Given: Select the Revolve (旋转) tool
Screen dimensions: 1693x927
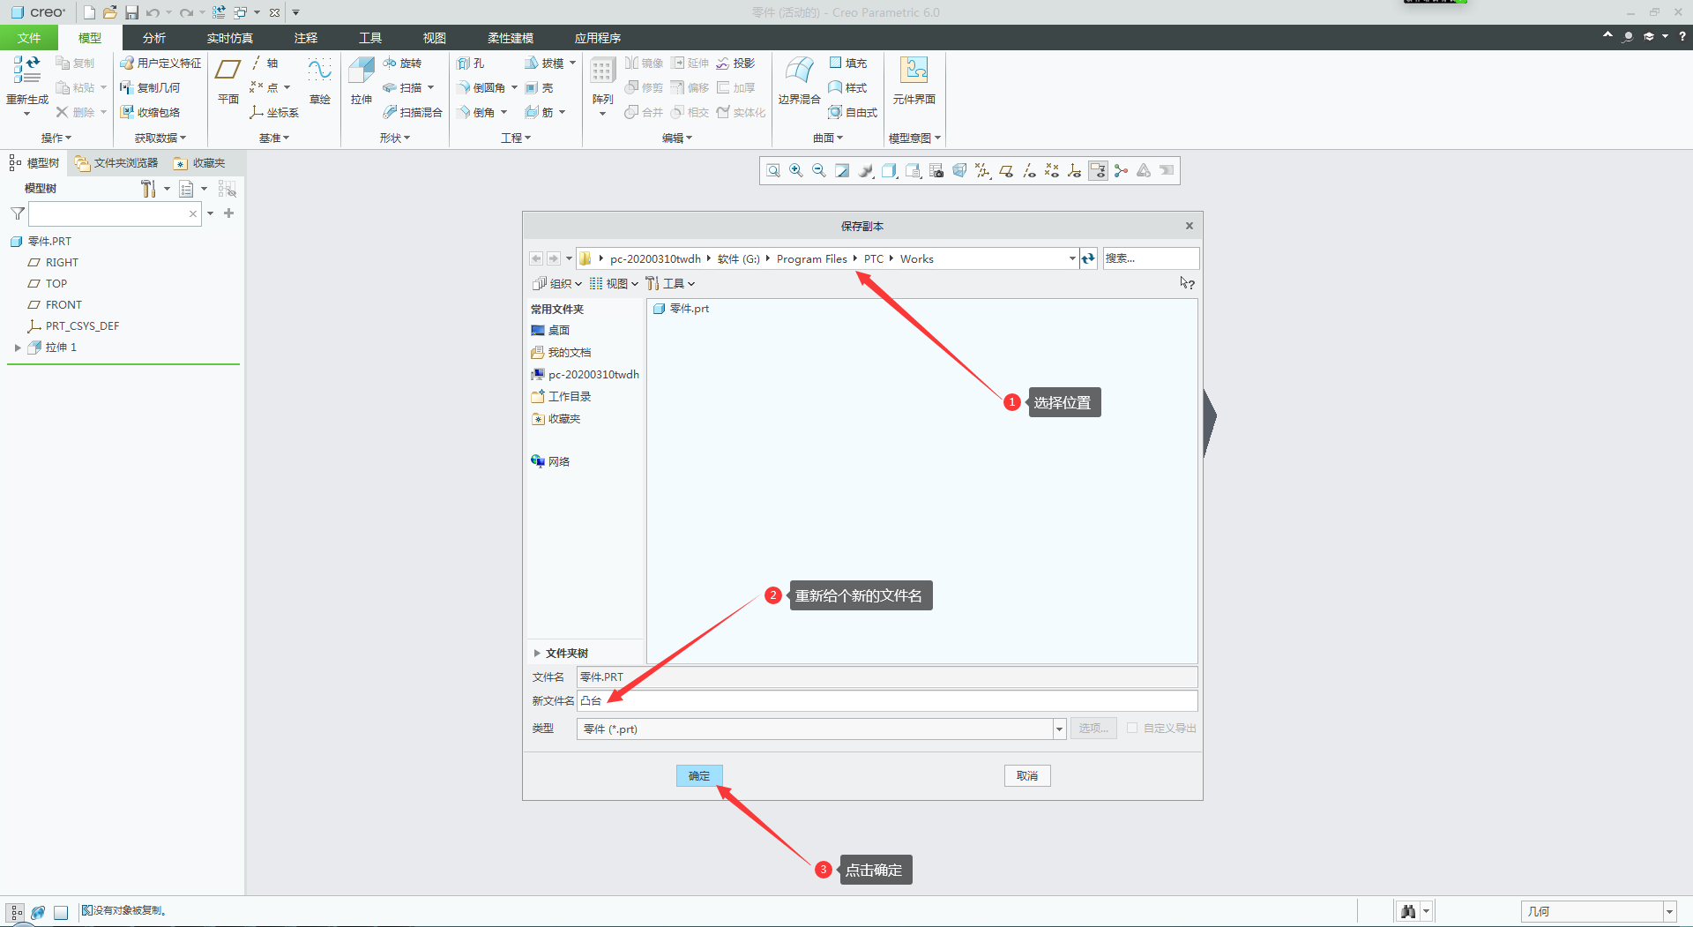Looking at the screenshot, I should click(x=403, y=64).
